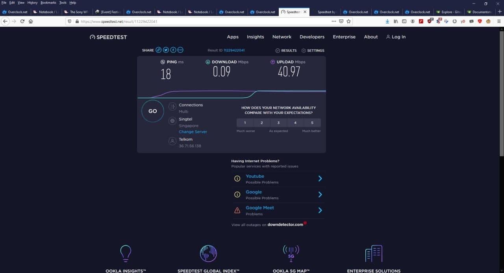Open the browser home page

pyautogui.click(x=31, y=21)
